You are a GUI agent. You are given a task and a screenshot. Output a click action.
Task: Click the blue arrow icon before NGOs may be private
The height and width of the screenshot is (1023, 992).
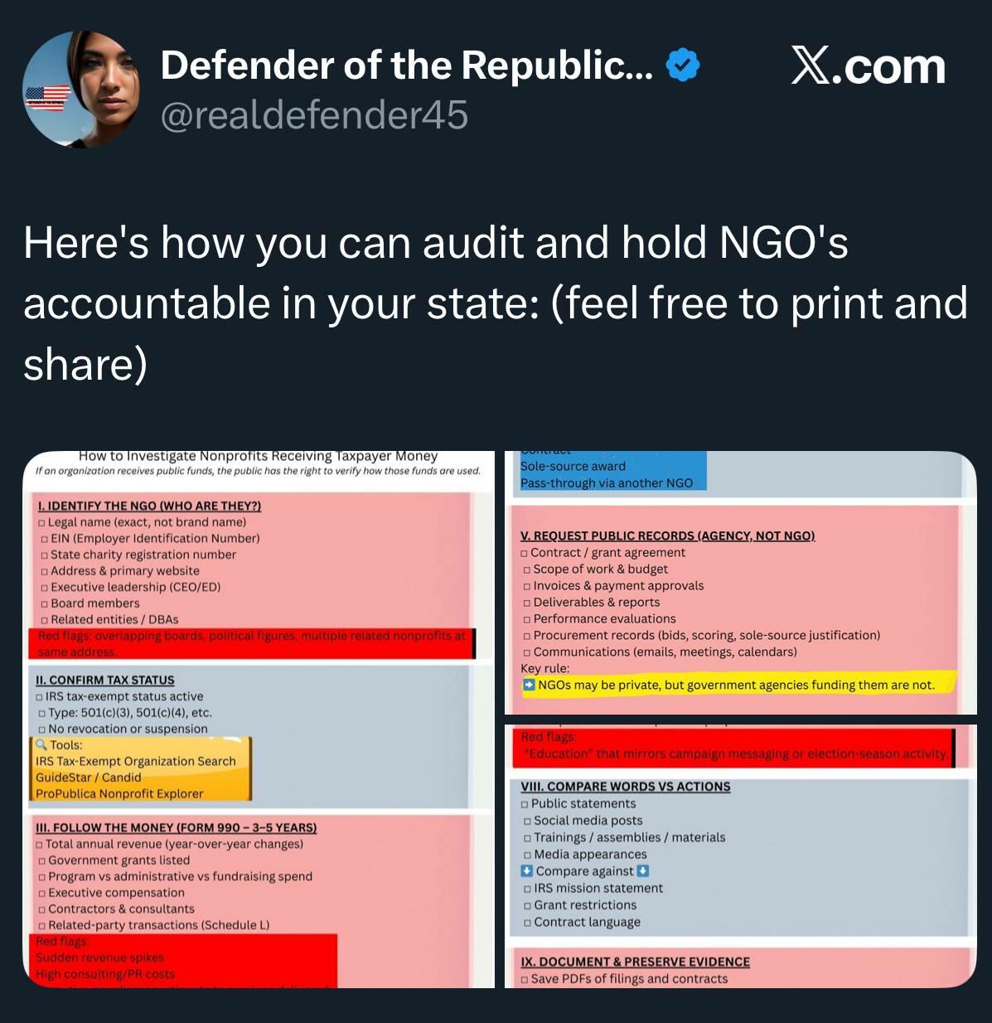(528, 685)
